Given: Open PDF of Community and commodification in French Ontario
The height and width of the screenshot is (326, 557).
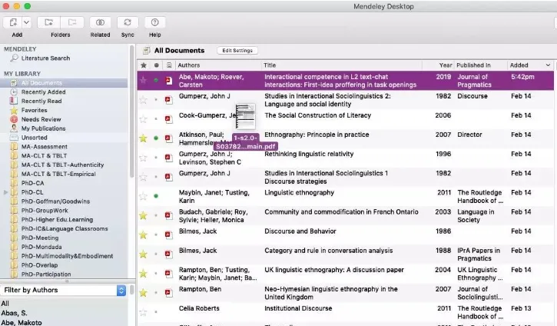Looking at the screenshot, I should click(x=169, y=215).
